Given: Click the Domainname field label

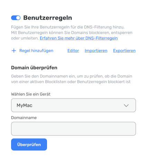Looking at the screenshot, I should [x=24, y=118].
